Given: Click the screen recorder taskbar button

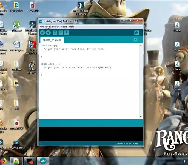Looking at the screenshot, I should point(30,161).
